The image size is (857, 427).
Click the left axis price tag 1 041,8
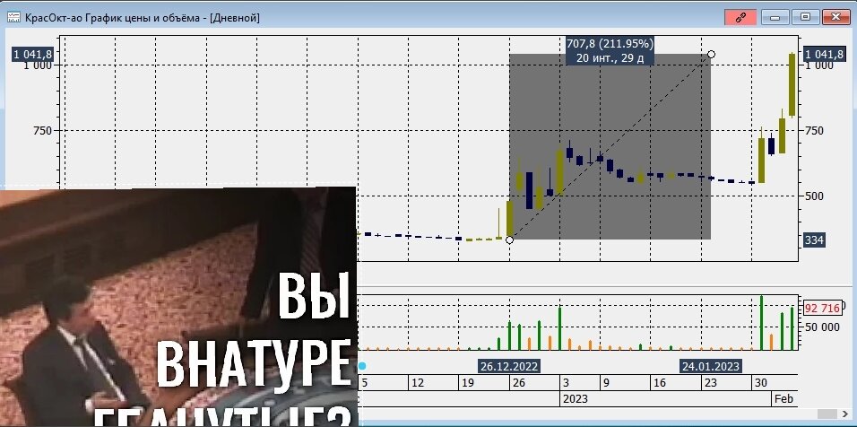tap(33, 54)
